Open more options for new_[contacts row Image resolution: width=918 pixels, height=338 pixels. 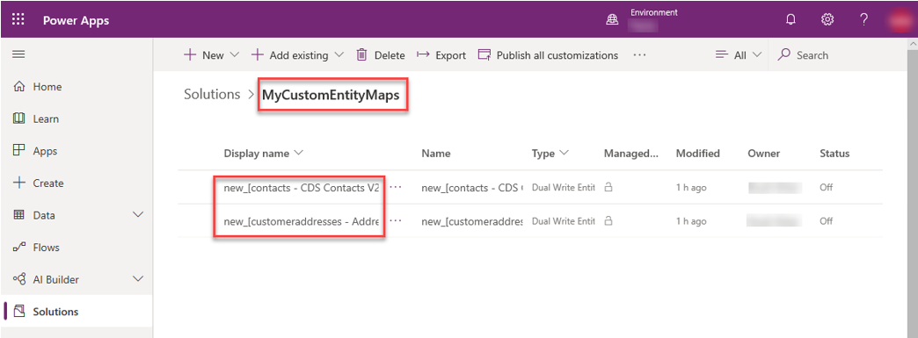(x=397, y=187)
